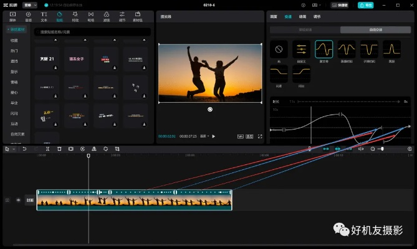Open the menu (菜单) dropdown in title bar
The width and height of the screenshot is (417, 249).
[29, 4]
